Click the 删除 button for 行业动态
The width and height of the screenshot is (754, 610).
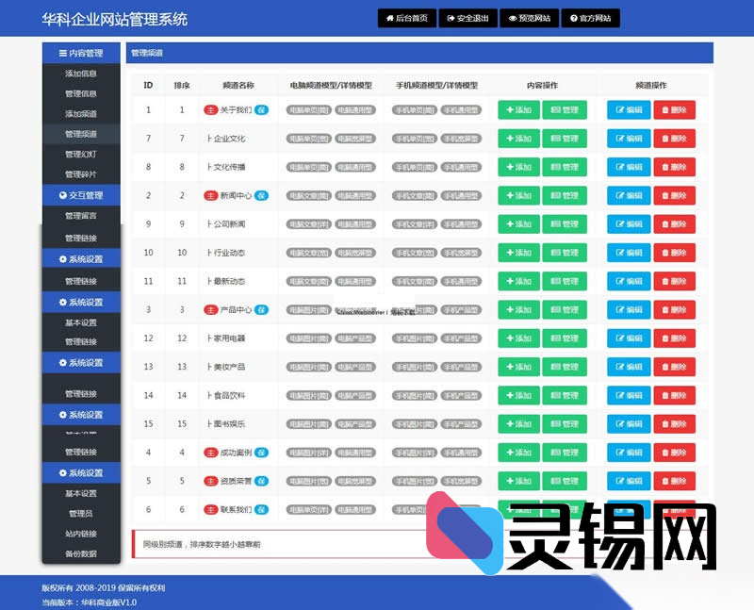pyautogui.click(x=674, y=253)
